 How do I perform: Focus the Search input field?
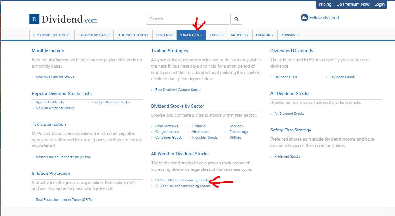188,19
